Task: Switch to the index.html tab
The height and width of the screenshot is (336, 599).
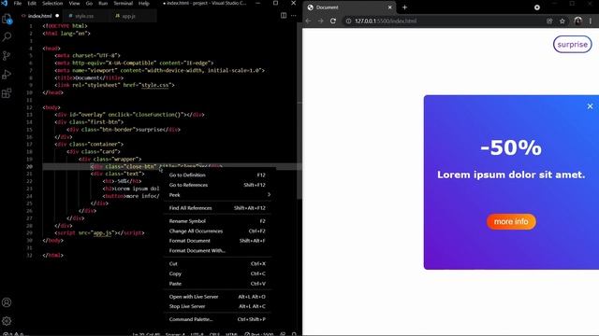Action: coord(39,16)
